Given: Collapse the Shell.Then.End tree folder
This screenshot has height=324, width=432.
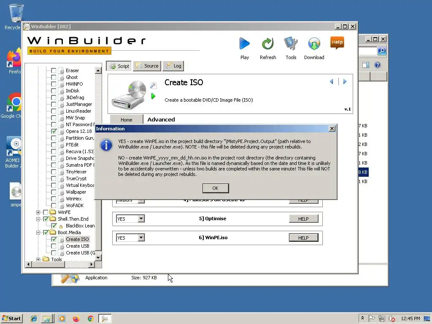Looking at the screenshot, I should (38, 219).
